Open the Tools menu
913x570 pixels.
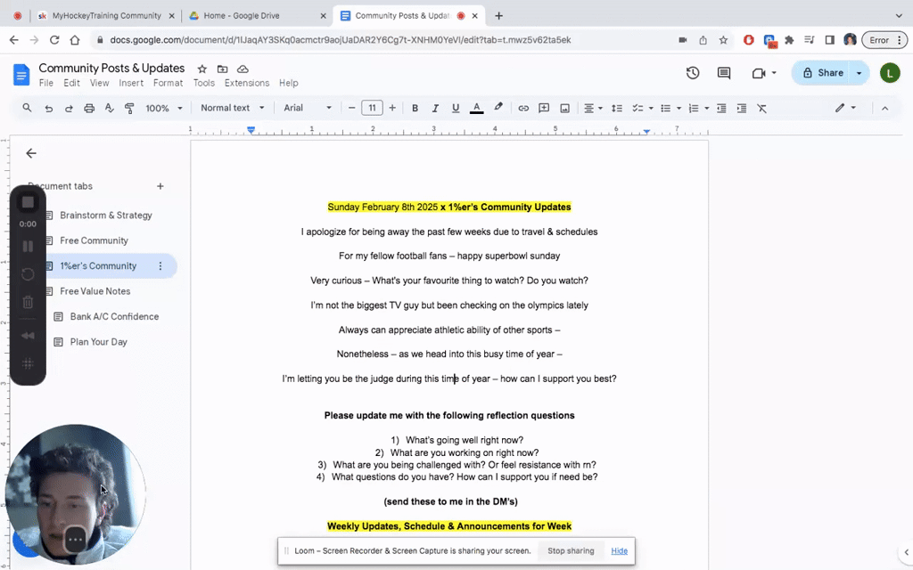(204, 83)
